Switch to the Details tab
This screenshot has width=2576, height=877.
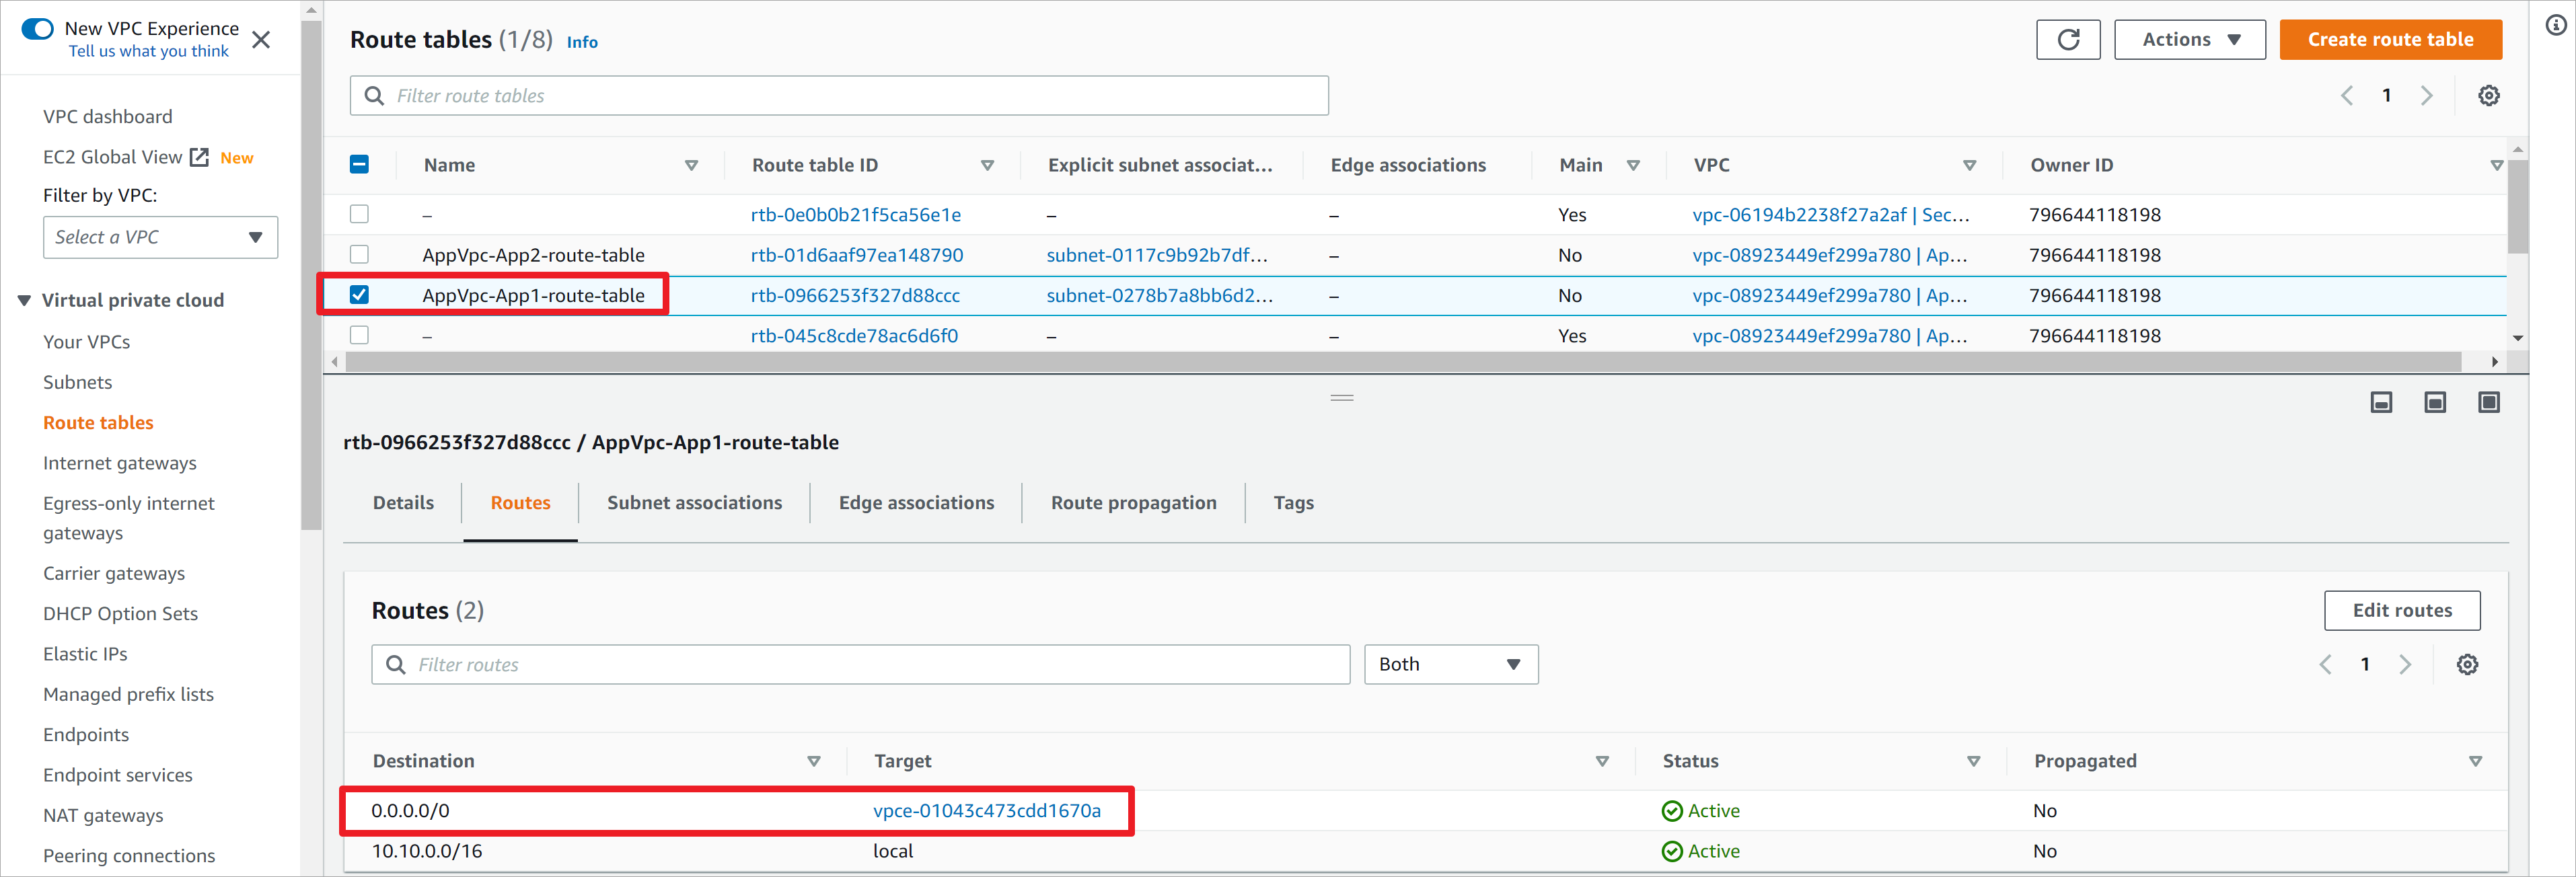[403, 503]
